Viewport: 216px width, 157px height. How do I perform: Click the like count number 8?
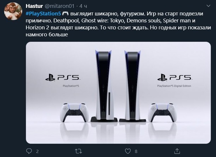pyautogui.click(x=136, y=151)
